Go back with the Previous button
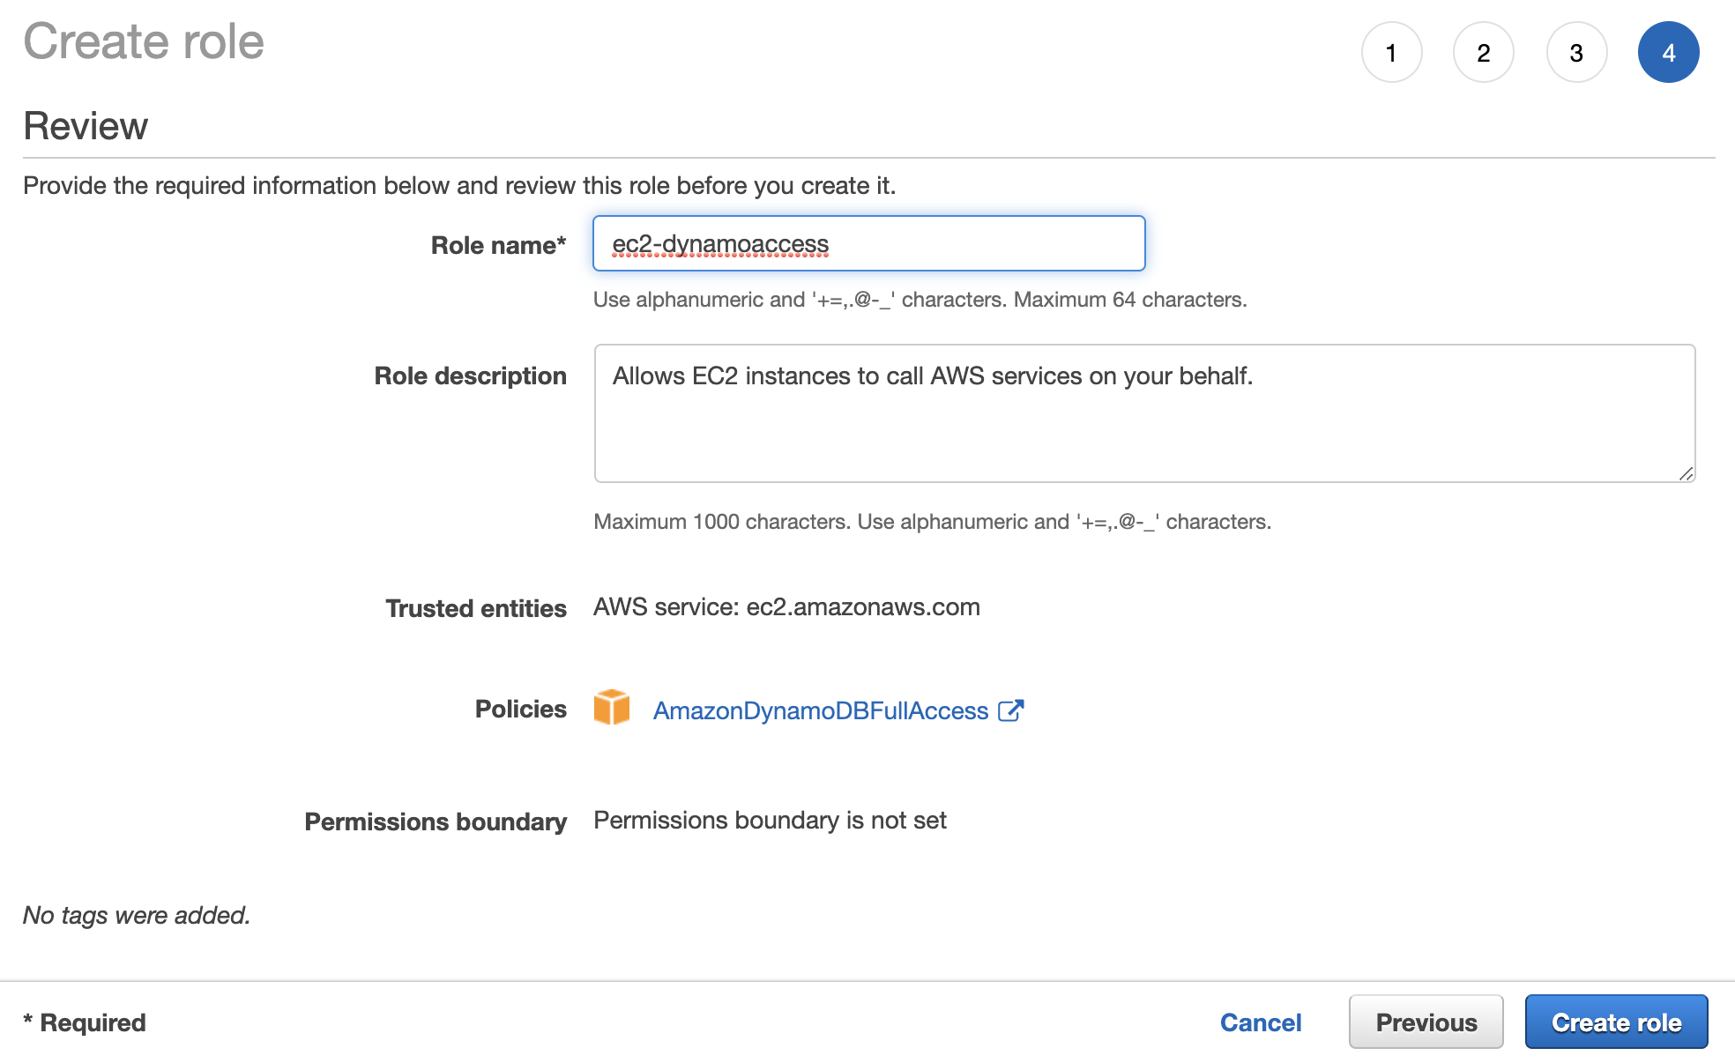The image size is (1735, 1063). 1426,1022
